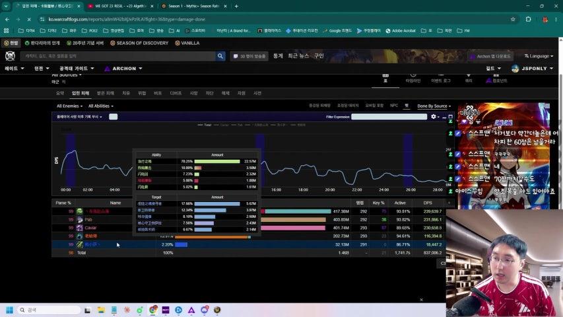Switch to the WE GOT 23 RESIL YouTube tab
The width and height of the screenshot is (563, 317).
(120, 6)
